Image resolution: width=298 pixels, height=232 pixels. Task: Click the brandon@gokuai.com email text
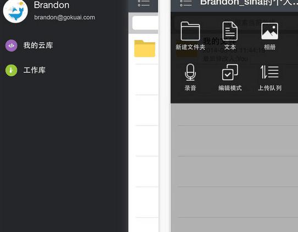64,18
